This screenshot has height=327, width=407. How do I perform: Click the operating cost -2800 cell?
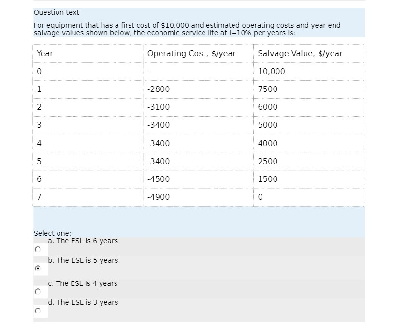(157, 89)
